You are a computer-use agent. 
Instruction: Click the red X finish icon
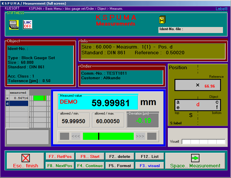coord(26,158)
